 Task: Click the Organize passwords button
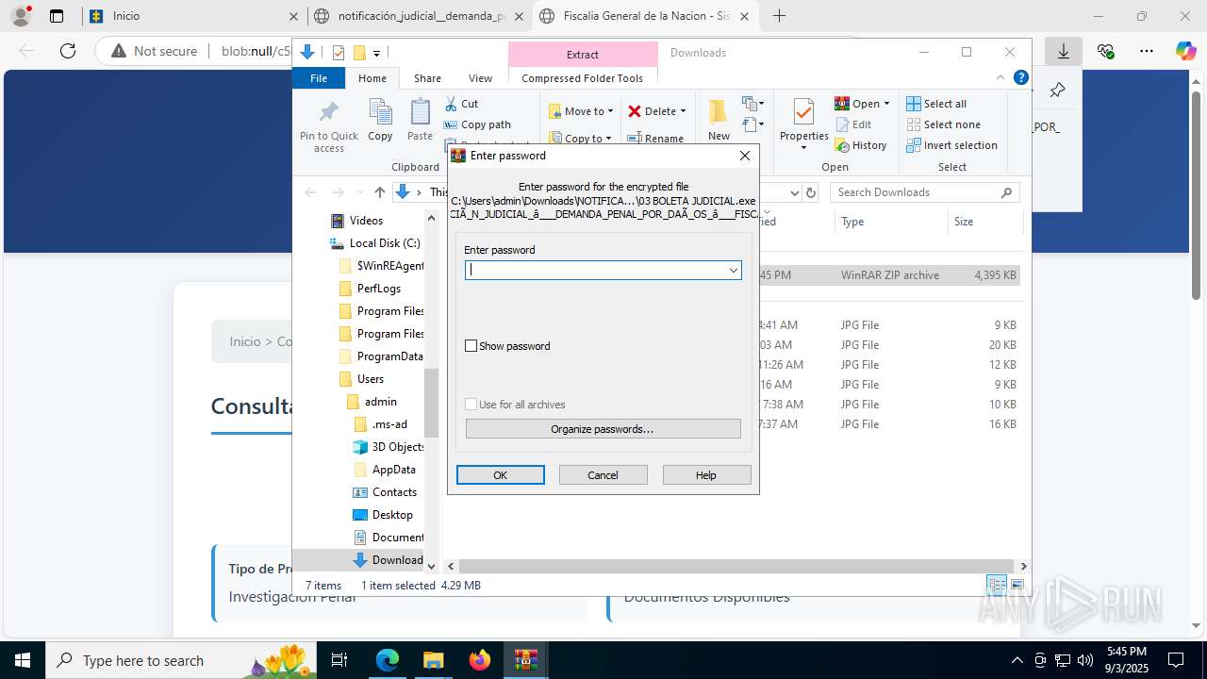(x=603, y=429)
